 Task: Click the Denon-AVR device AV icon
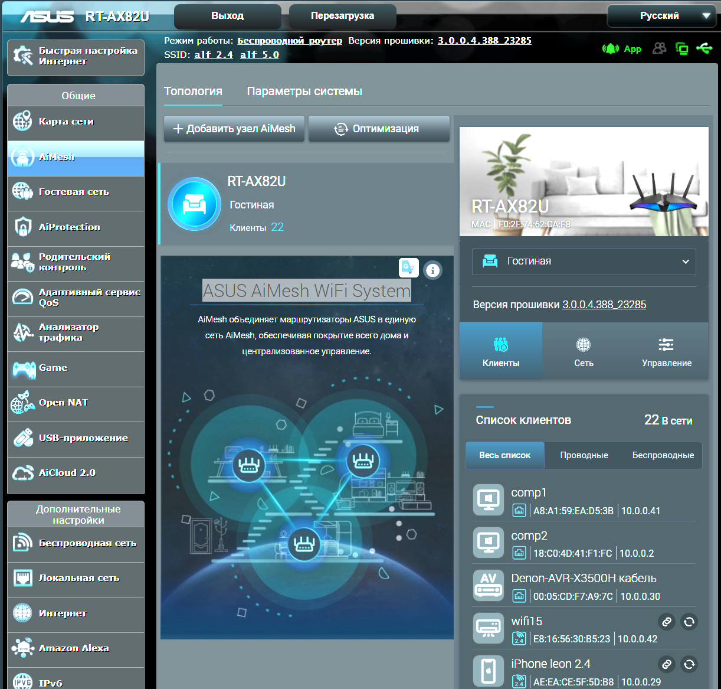[x=489, y=585]
